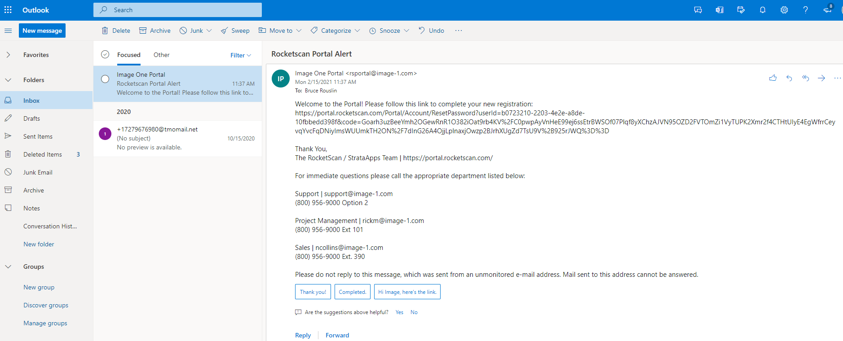Open the tmomail.net (No subject) message
The height and width of the screenshot is (341, 843).
[x=177, y=138]
